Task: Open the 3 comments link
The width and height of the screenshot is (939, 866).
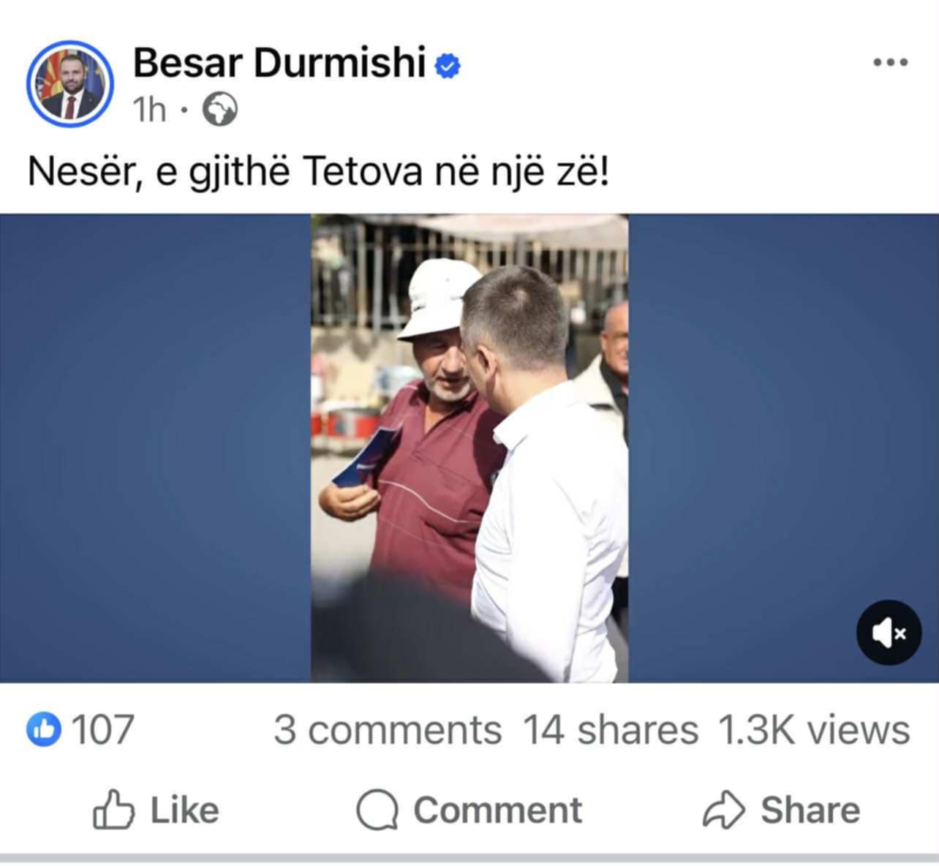Action: point(388,730)
